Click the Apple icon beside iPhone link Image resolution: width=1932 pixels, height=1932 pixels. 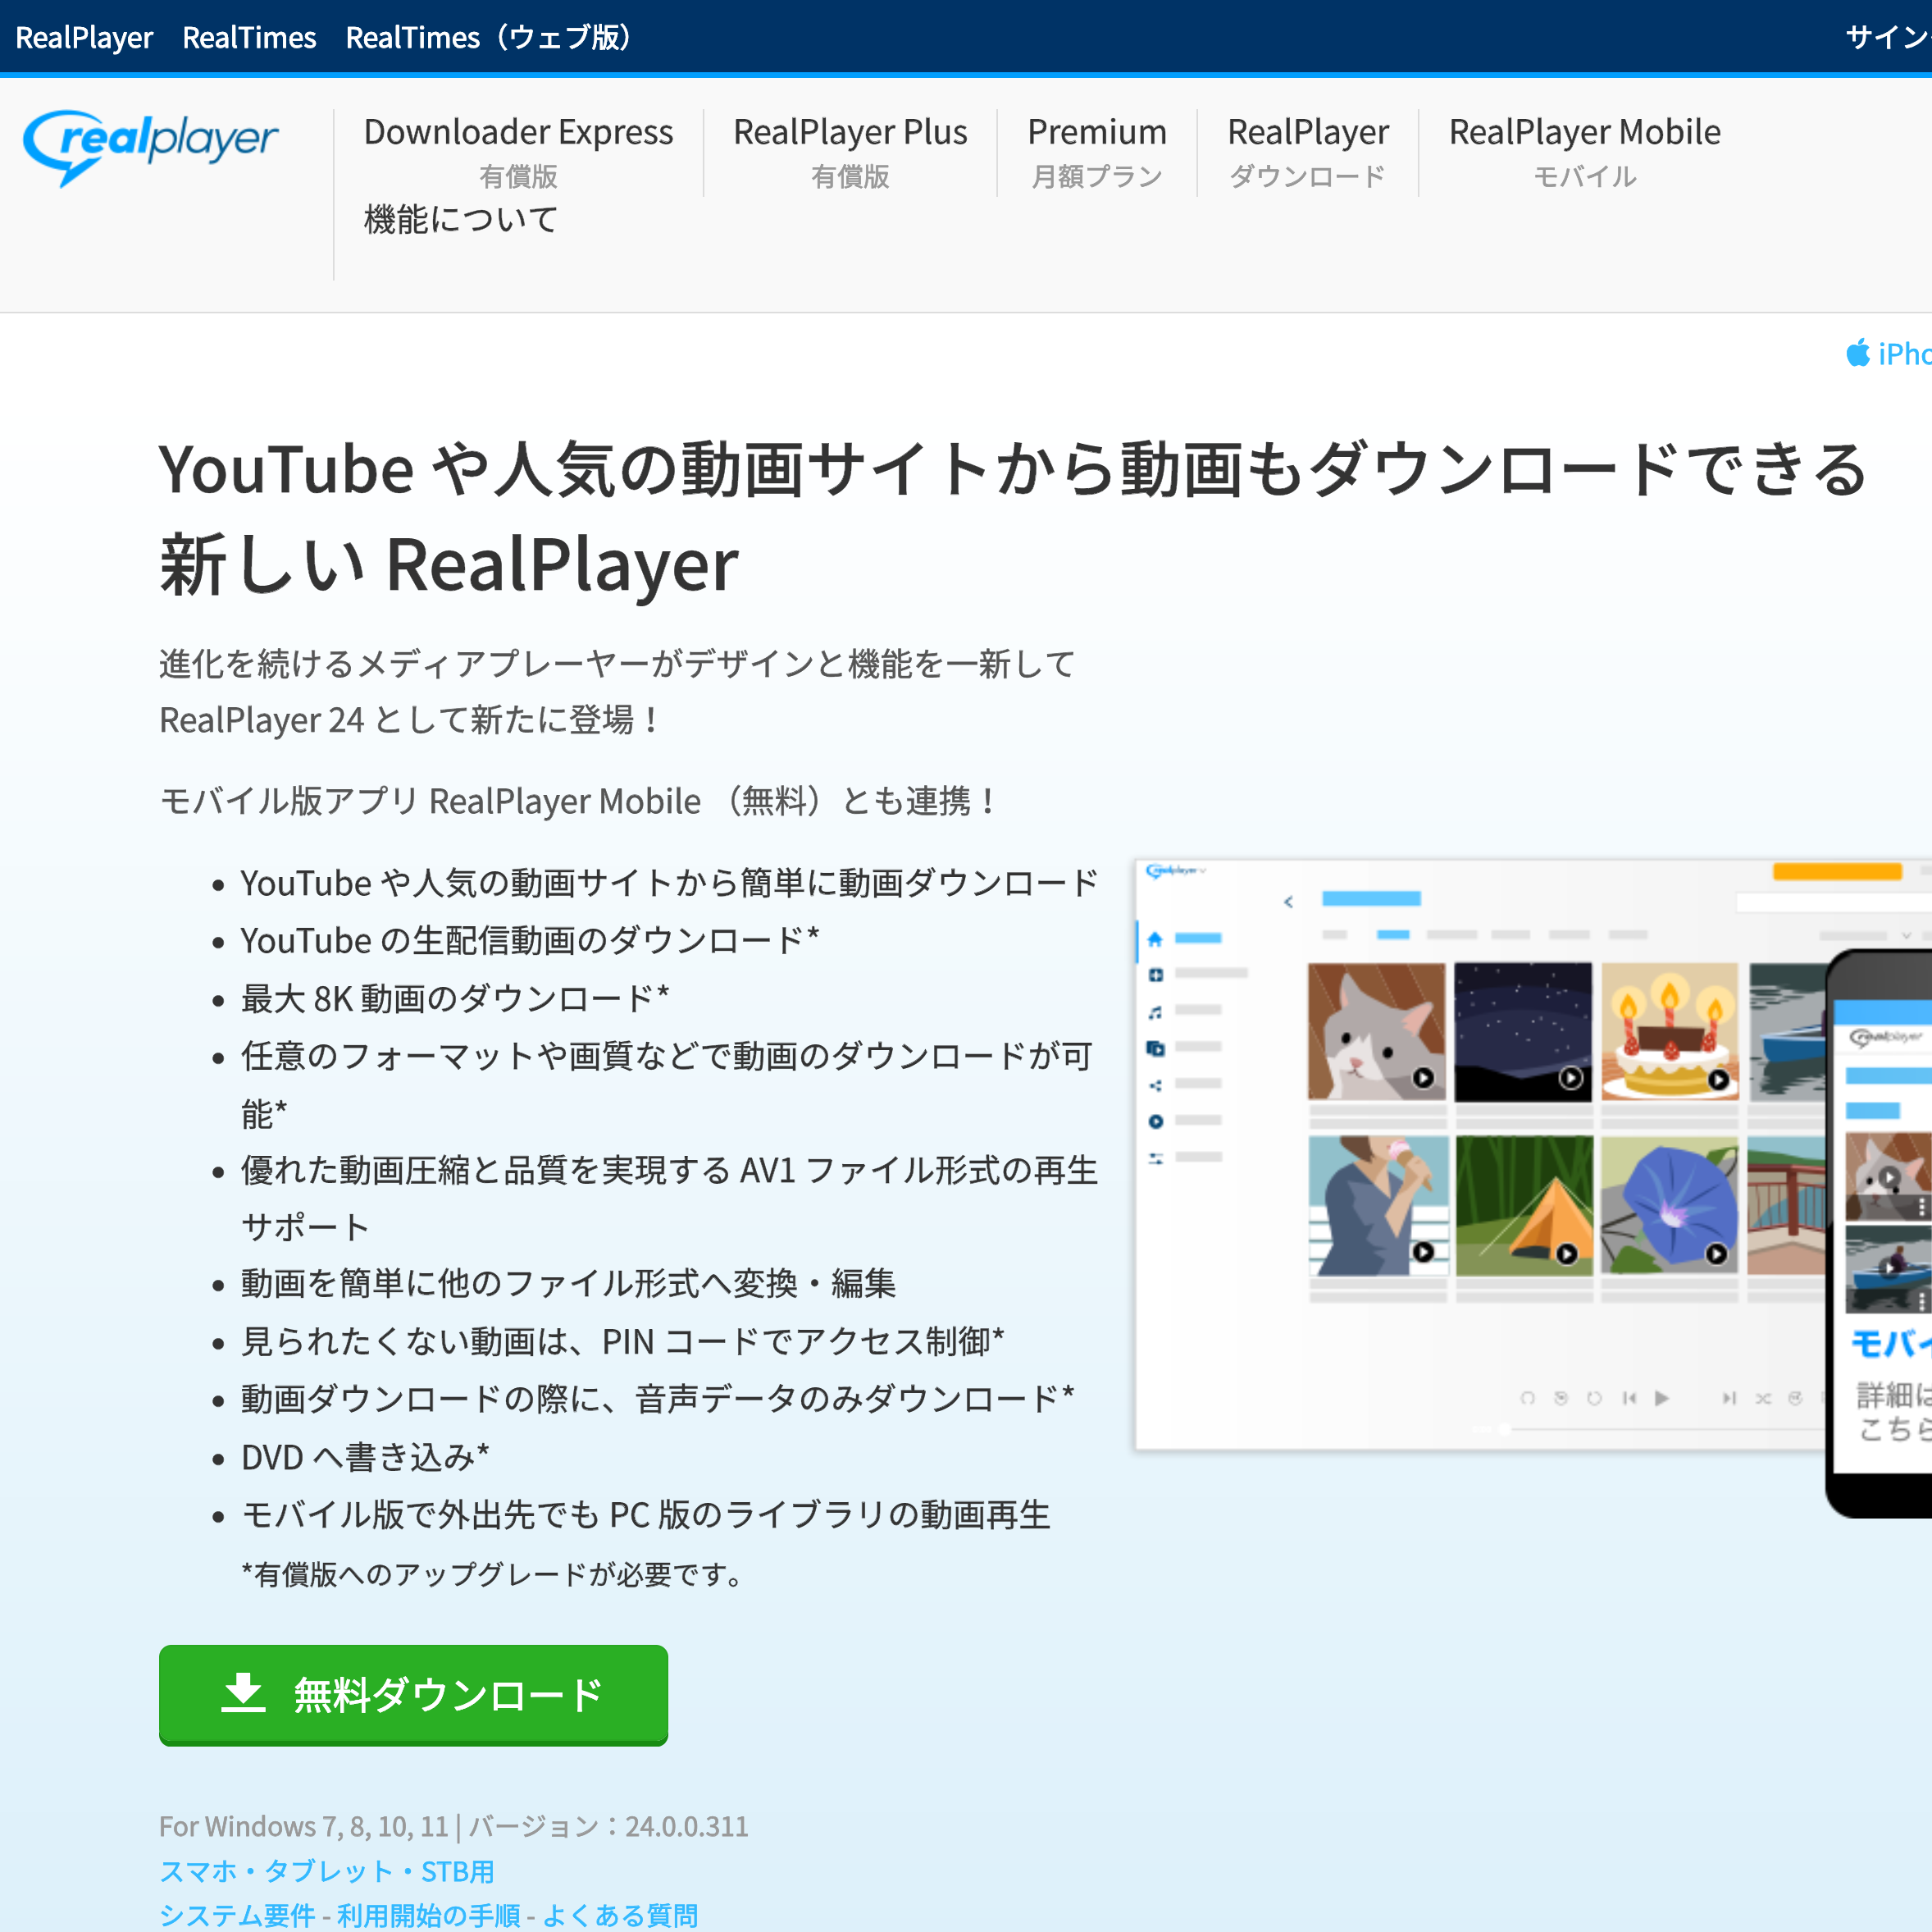1857,354
